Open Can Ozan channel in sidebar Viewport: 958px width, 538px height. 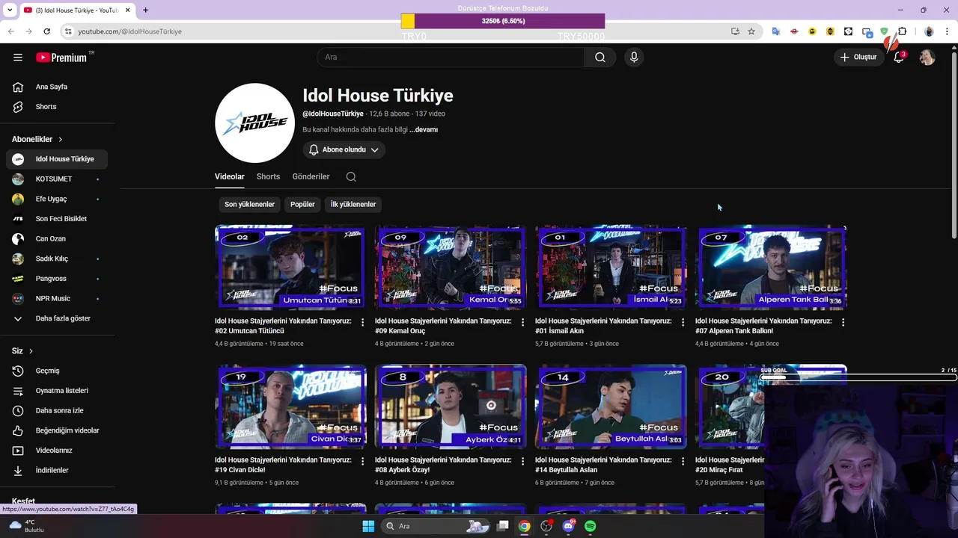[56, 238]
